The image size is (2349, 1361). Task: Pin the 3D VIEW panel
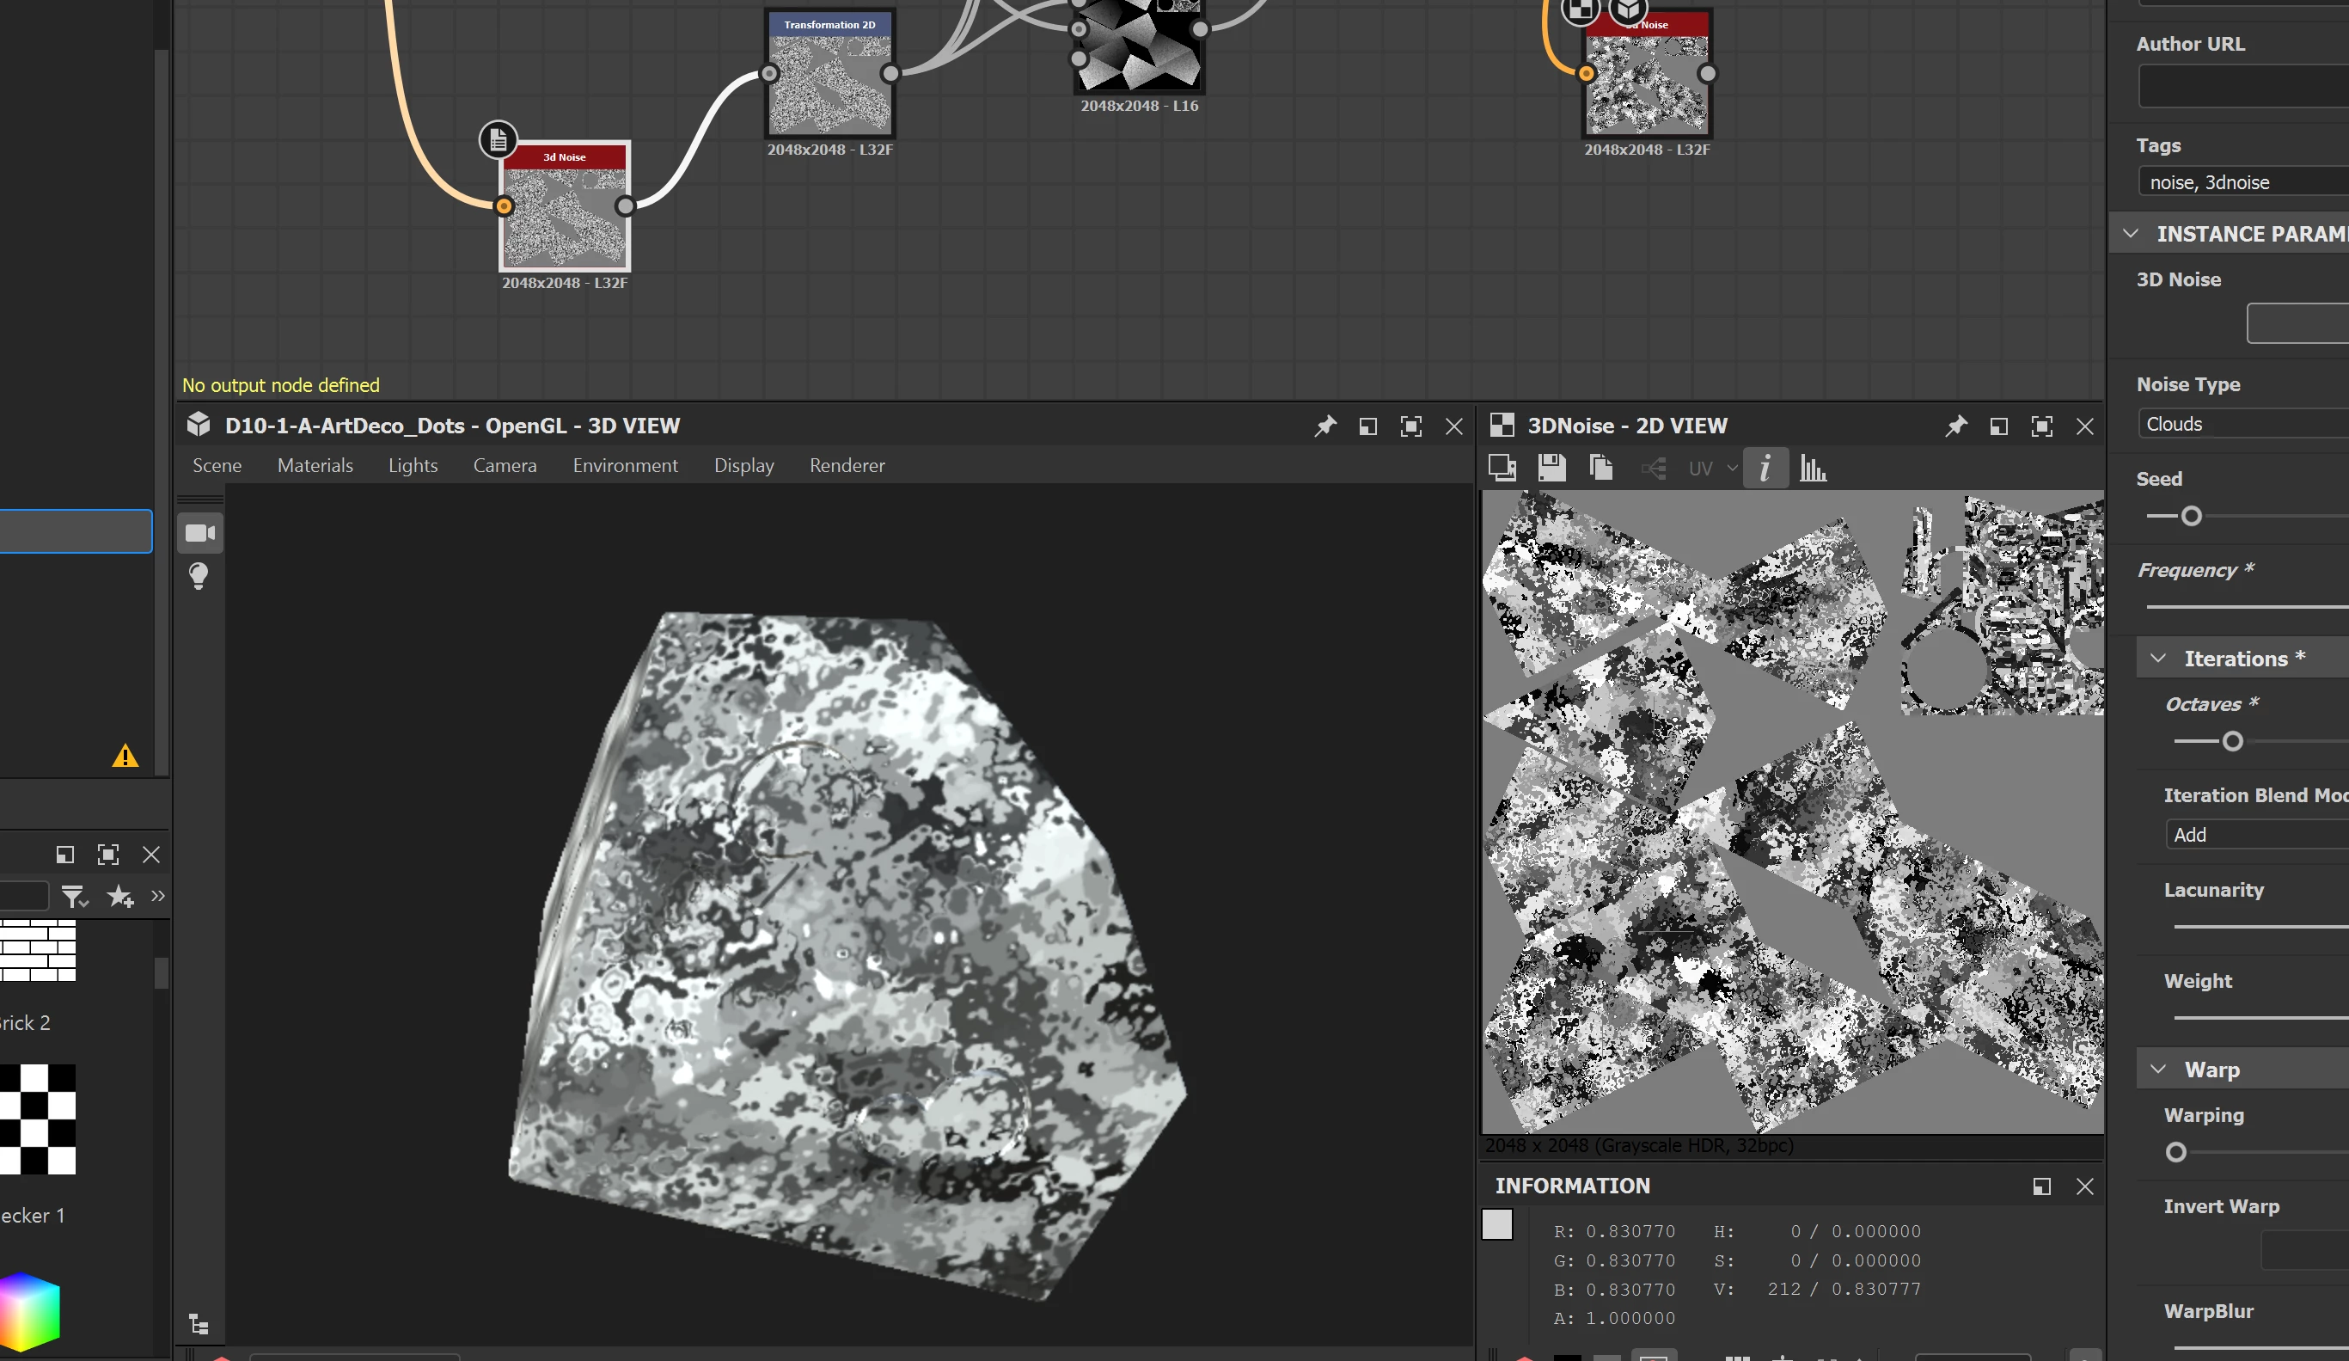pos(1324,427)
